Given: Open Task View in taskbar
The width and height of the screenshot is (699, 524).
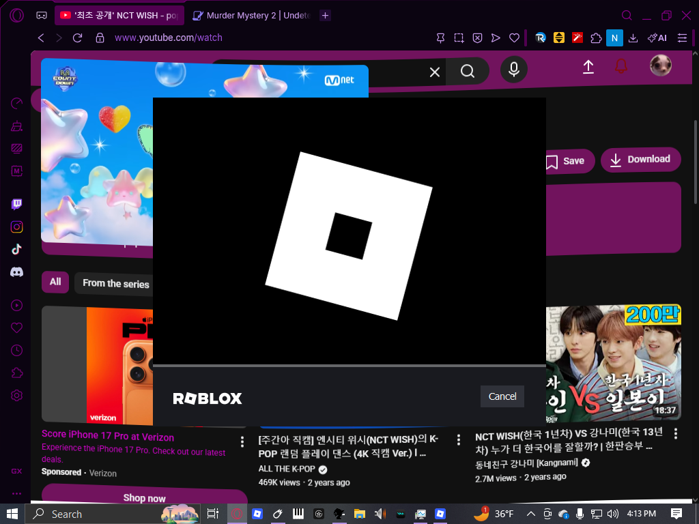Looking at the screenshot, I should pos(213,514).
